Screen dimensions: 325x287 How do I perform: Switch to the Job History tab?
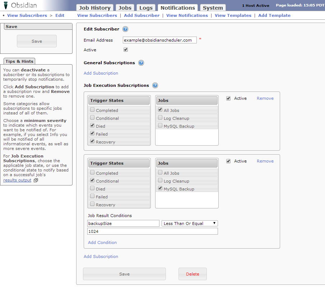95,8
